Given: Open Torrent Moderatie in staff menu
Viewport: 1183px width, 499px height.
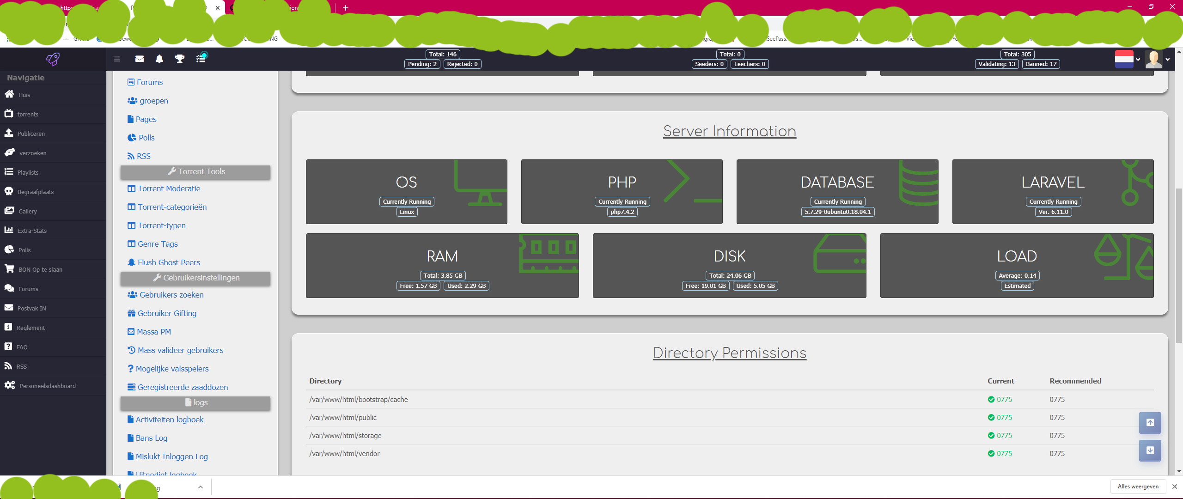Looking at the screenshot, I should (x=164, y=189).
